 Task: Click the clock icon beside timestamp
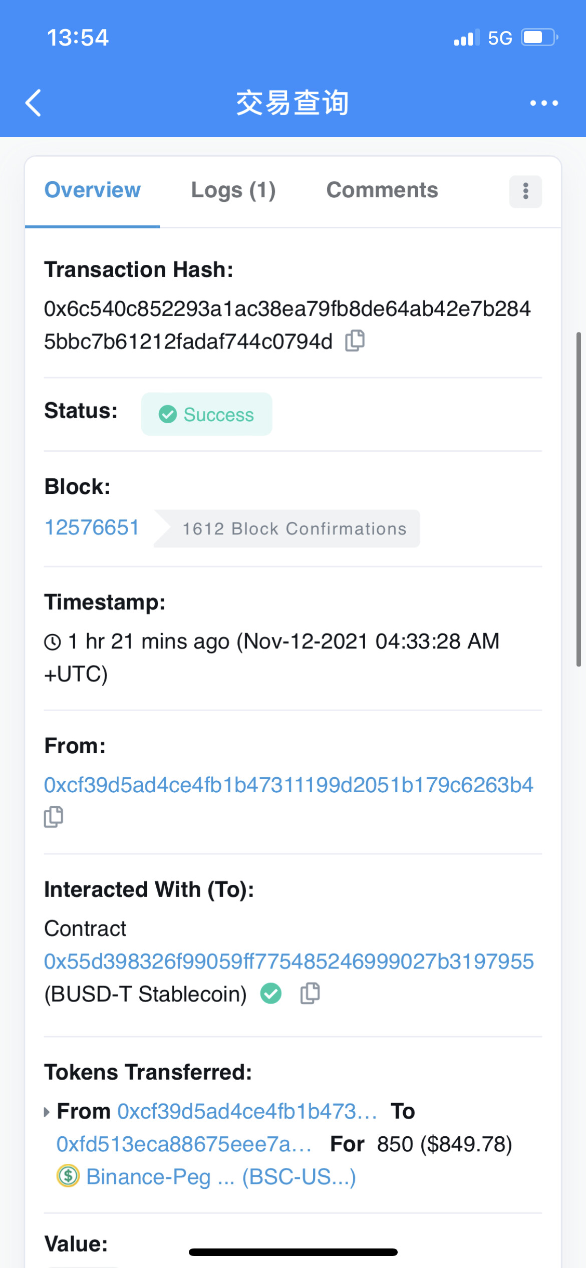click(53, 642)
